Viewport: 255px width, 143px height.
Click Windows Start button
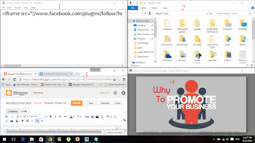(4, 139)
